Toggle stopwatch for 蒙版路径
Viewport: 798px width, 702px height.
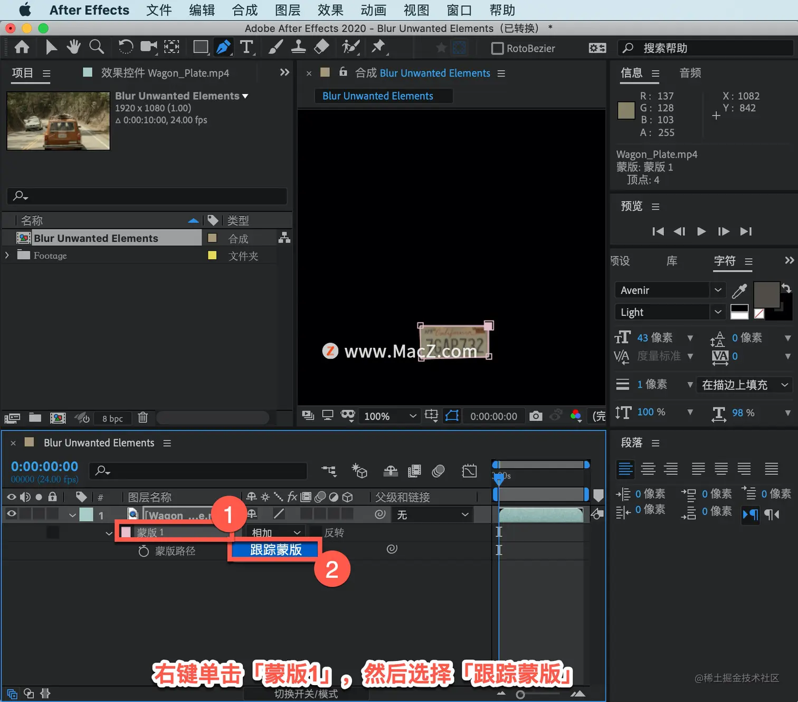coord(144,551)
